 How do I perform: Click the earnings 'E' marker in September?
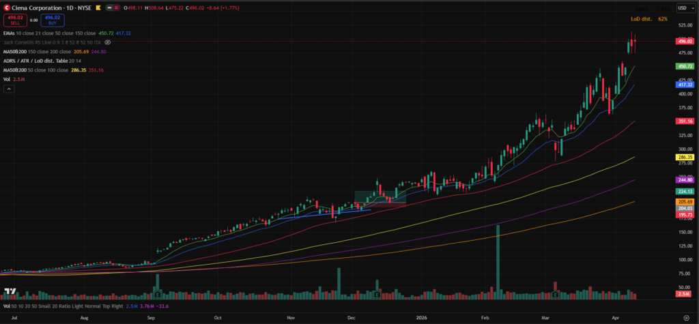click(158, 295)
